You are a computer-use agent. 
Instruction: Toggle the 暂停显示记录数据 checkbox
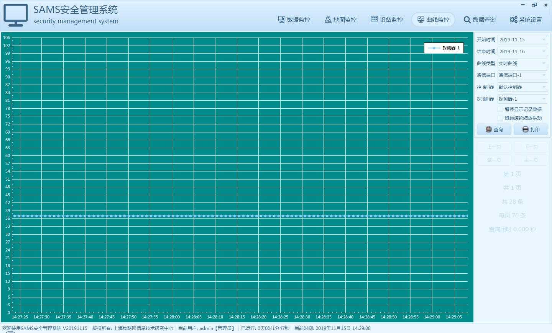pyautogui.click(x=500, y=109)
